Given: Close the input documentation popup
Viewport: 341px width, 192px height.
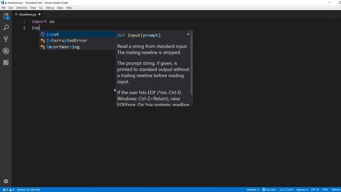Looking at the screenshot, I should pyautogui.click(x=188, y=34).
